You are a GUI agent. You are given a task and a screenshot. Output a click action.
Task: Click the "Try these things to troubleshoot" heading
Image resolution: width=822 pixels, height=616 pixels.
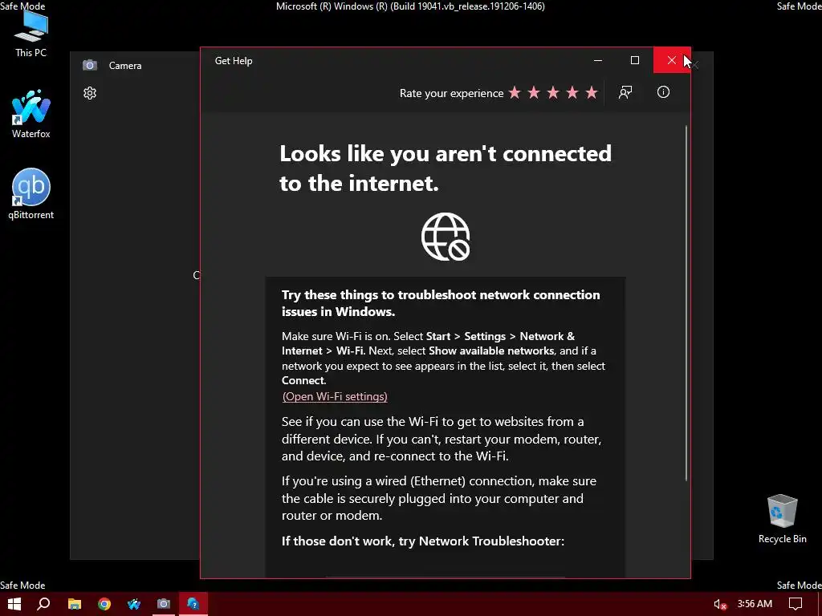(441, 302)
